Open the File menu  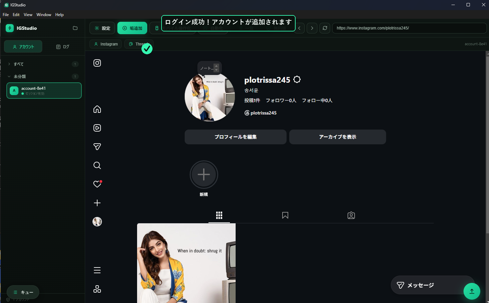(6, 15)
